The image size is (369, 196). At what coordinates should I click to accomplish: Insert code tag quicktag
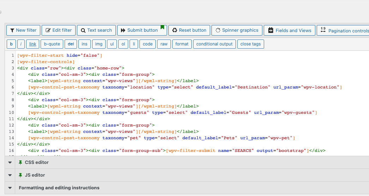pos(148,44)
